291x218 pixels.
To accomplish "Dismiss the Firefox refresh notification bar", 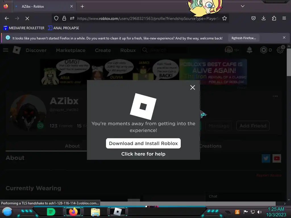I will (284, 38).
